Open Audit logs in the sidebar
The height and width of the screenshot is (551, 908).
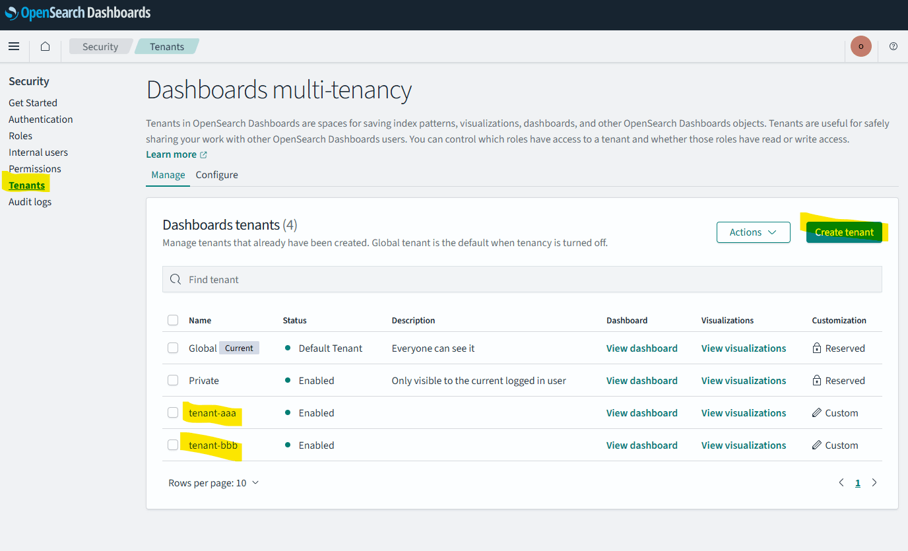pyautogui.click(x=30, y=202)
